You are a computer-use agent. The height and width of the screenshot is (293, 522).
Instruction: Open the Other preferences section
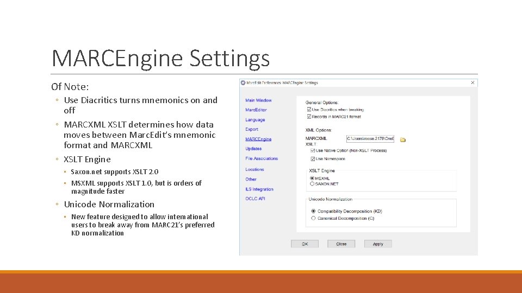tap(251, 179)
